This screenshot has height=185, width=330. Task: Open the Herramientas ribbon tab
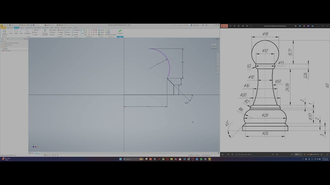tap(37, 27)
